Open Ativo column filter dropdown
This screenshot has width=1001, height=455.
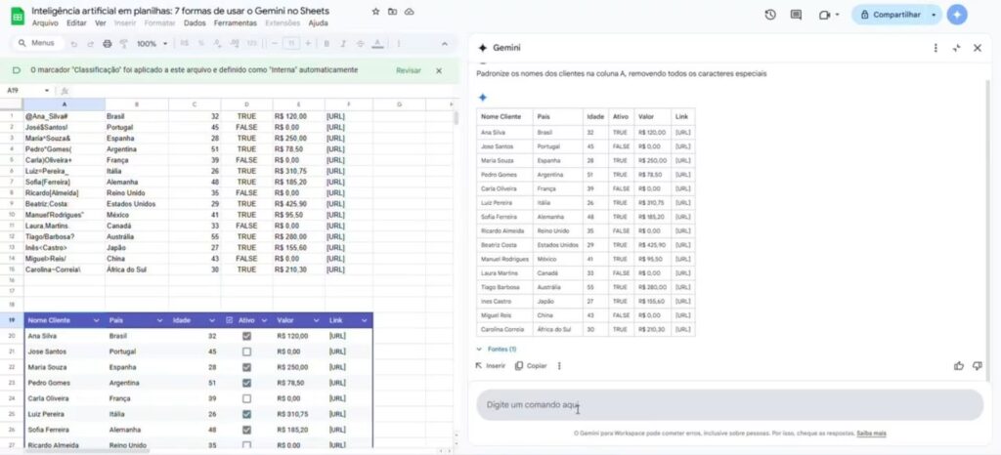coord(264,320)
